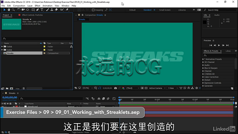The image size is (238, 134).
Task: Select the Unified Camera tool
Action: pyautogui.click(x=23, y=10)
